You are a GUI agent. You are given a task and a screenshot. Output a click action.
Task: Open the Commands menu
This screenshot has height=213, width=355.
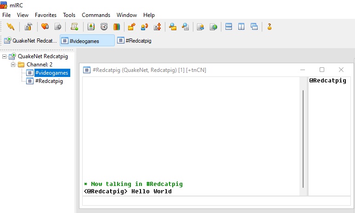[96, 15]
